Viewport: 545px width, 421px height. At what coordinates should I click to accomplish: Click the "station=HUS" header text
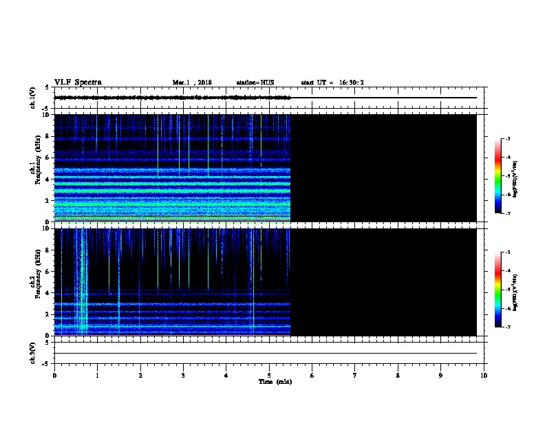[x=255, y=83]
